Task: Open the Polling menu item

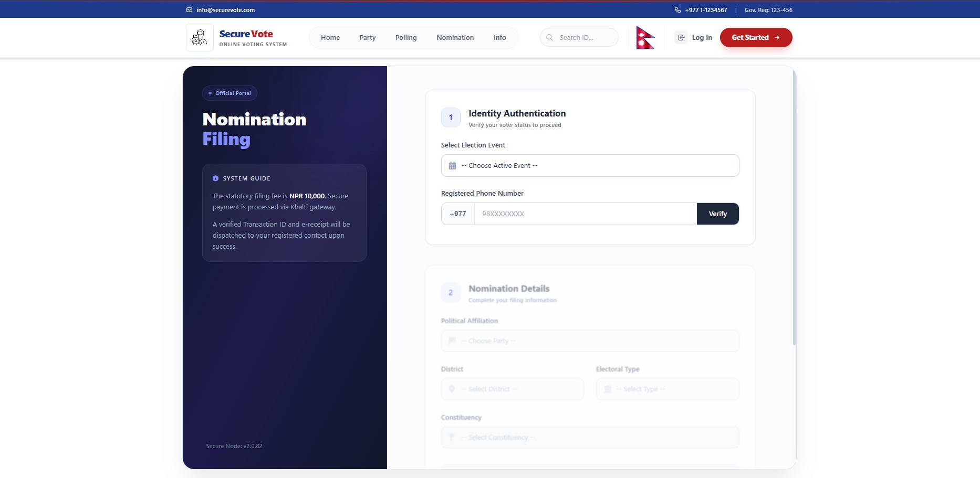Action: tap(406, 38)
